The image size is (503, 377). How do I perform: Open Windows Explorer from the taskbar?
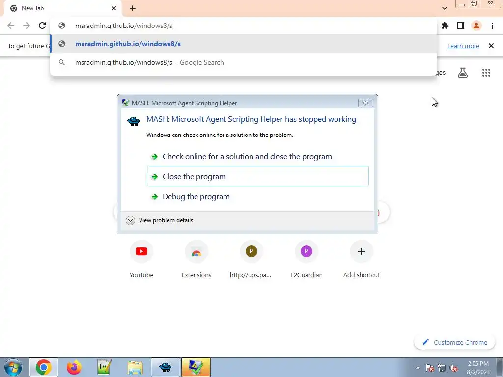tap(135, 367)
